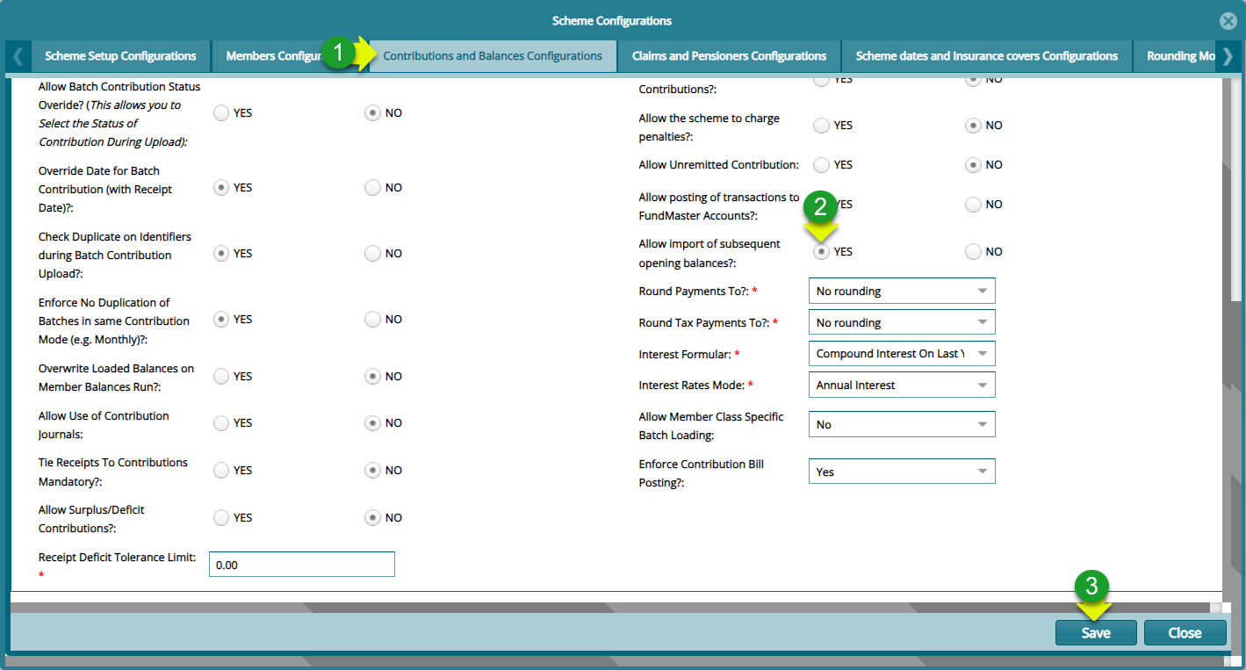Screen dimensions: 1246x670
Task: Click the left chevron to scroll tabs
Action: [18, 55]
